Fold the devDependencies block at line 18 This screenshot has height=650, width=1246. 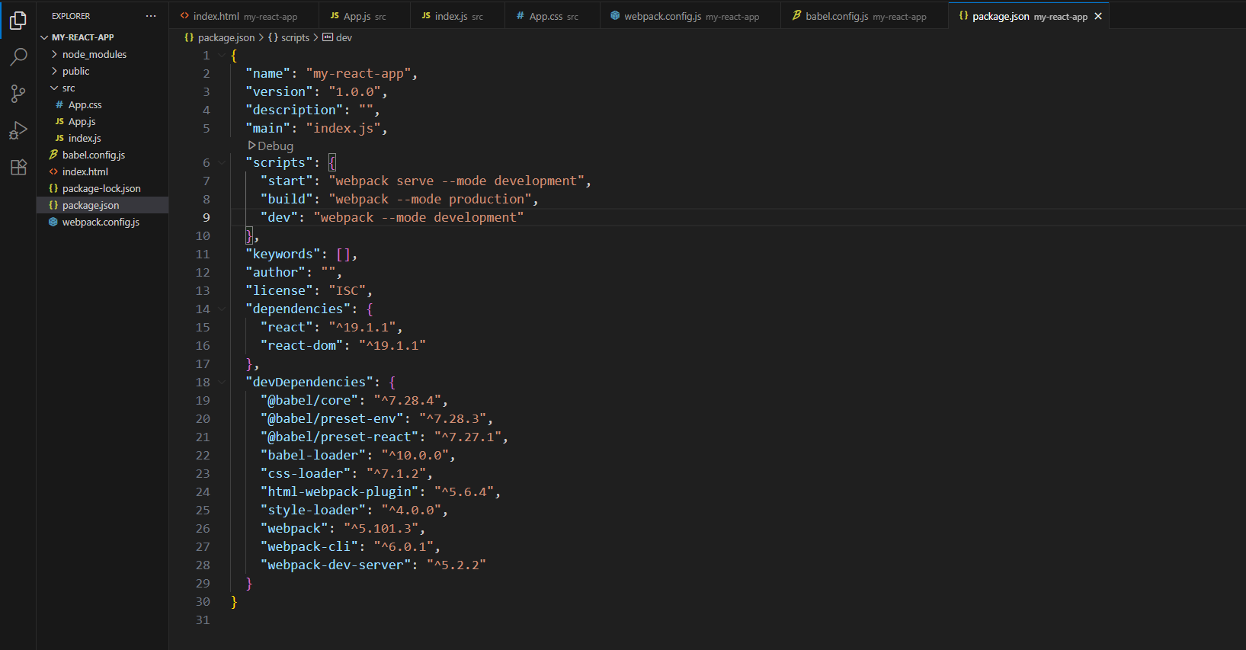tap(222, 382)
